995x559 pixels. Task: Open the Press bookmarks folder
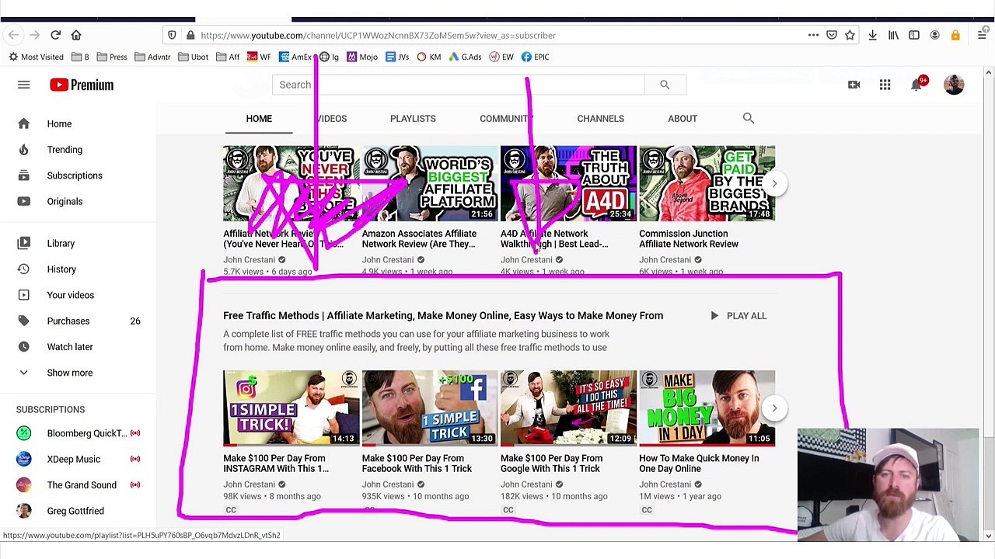tap(112, 57)
